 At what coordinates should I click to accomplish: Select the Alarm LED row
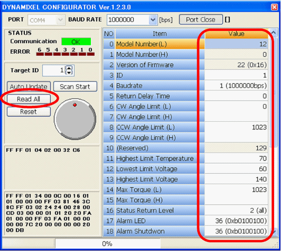(x=186, y=220)
